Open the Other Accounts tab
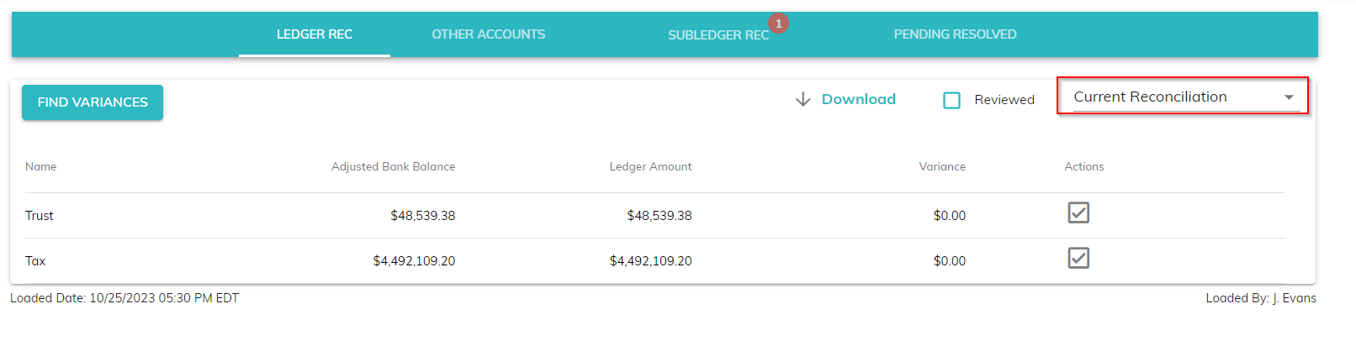 click(x=488, y=34)
